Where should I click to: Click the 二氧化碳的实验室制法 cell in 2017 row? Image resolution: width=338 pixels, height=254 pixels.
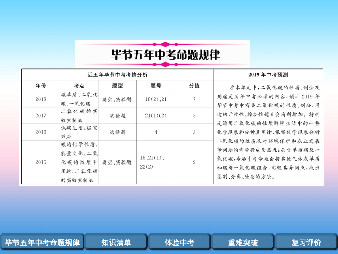(79, 116)
